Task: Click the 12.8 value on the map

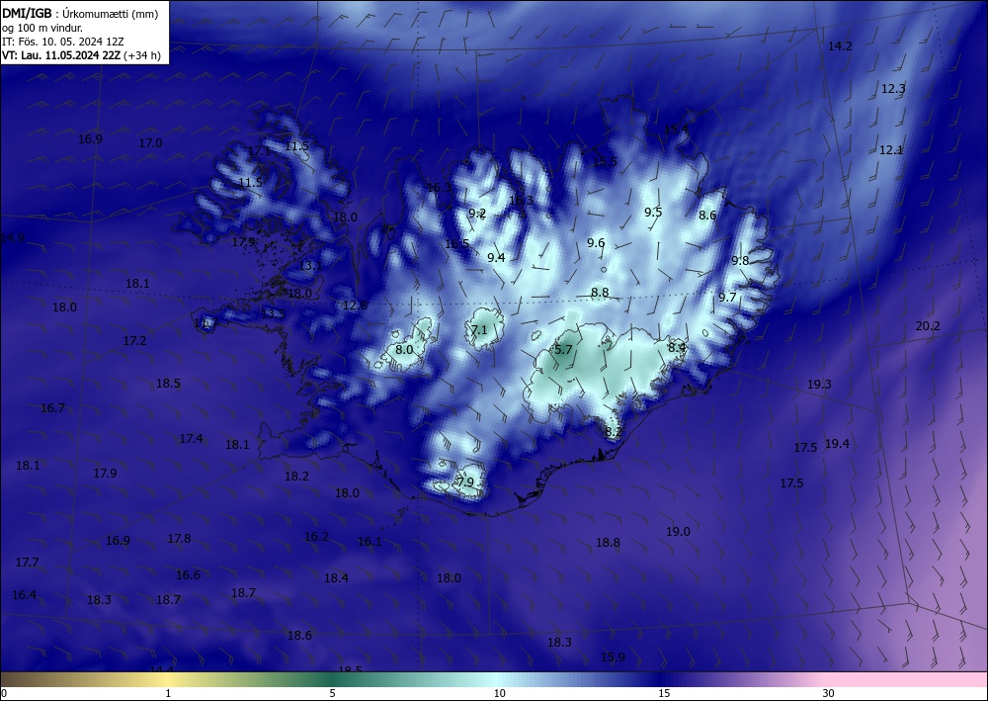Action: [x=355, y=306]
